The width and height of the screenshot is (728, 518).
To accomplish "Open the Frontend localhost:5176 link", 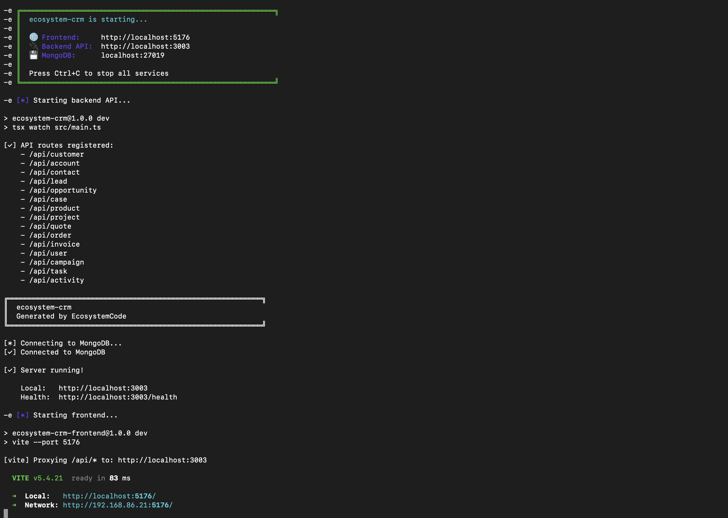I will point(145,37).
